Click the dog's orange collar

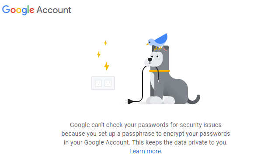(160, 71)
